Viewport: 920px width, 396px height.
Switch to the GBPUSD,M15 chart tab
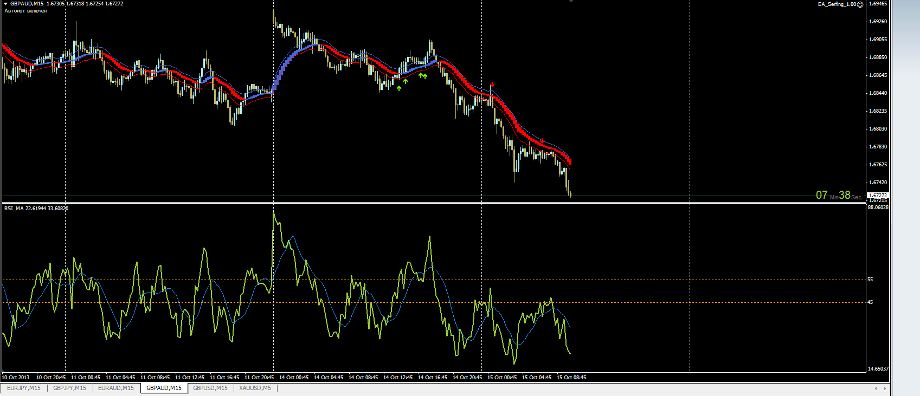click(210, 388)
